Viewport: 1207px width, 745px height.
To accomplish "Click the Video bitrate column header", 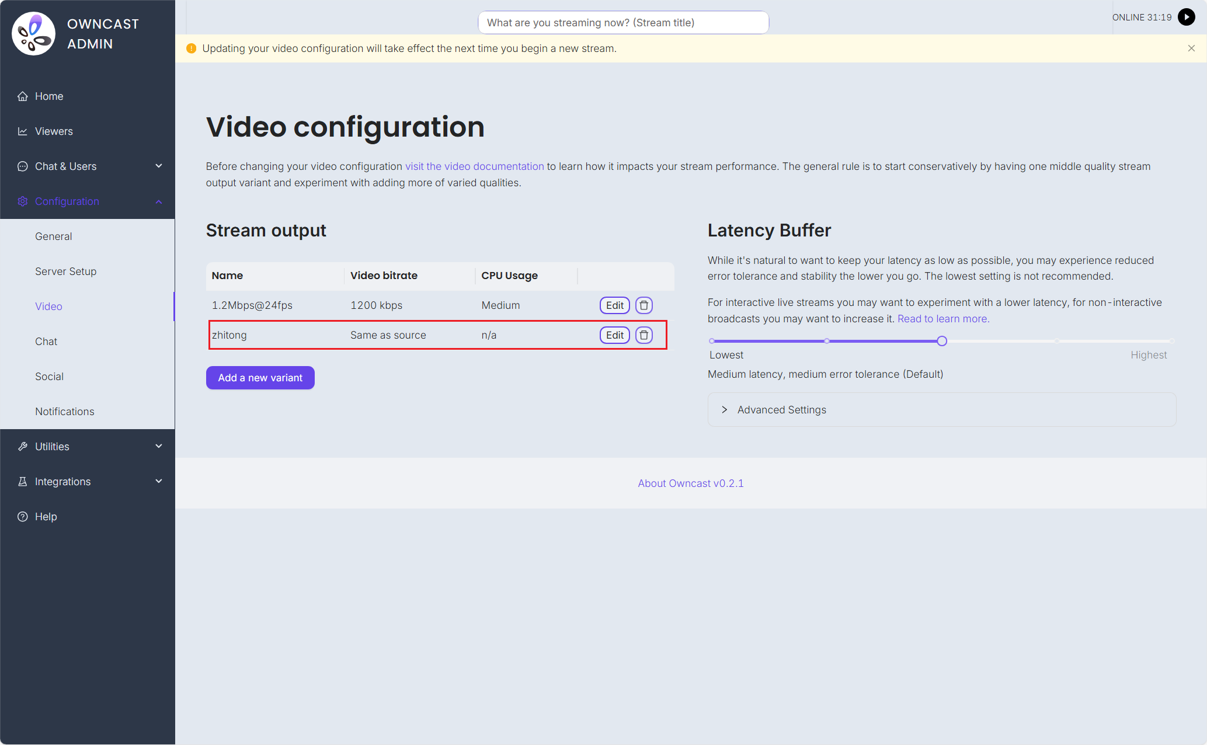I will [410, 276].
